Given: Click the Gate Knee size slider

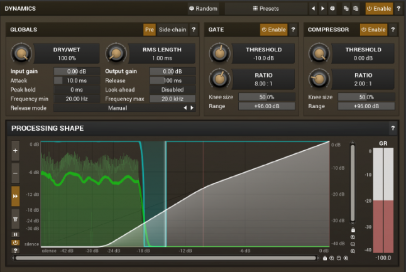Looking at the screenshot, I should [x=267, y=97].
